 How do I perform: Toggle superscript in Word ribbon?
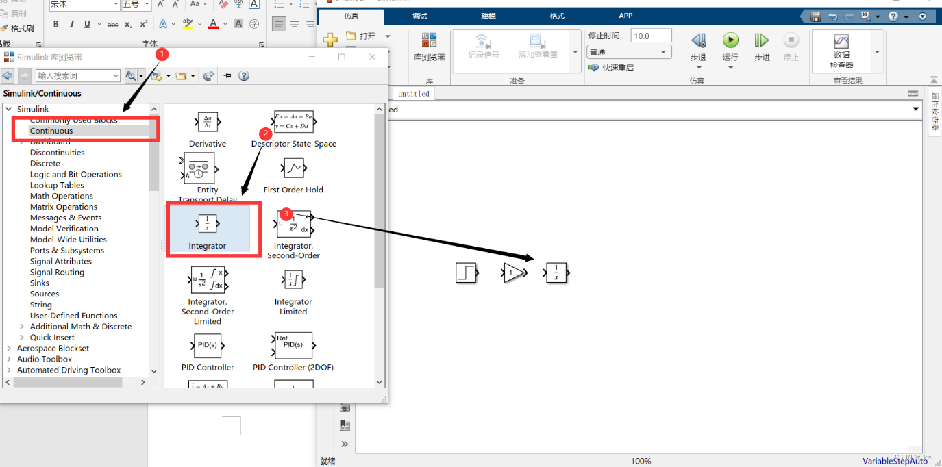click(x=144, y=24)
